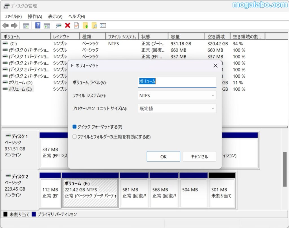Click the Forward arrow in toolbar

[14, 26]
